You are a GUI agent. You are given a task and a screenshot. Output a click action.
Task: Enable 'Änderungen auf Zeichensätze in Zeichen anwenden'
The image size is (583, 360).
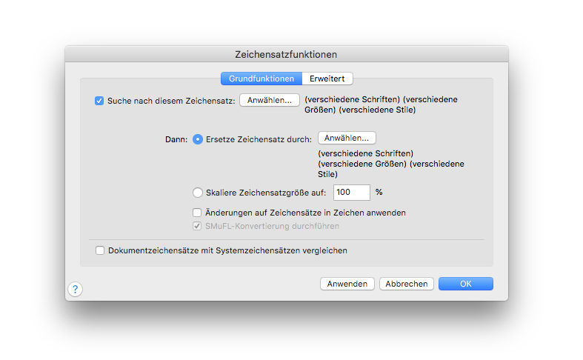[x=197, y=213]
